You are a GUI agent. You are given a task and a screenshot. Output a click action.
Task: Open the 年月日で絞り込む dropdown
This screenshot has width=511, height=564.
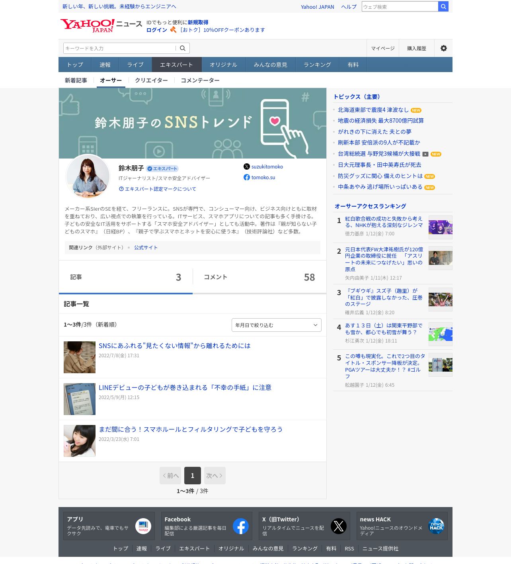pyautogui.click(x=277, y=325)
